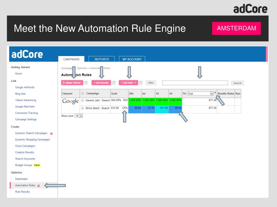
Task: Open the Add Rule dropdown button
Action: (128, 83)
